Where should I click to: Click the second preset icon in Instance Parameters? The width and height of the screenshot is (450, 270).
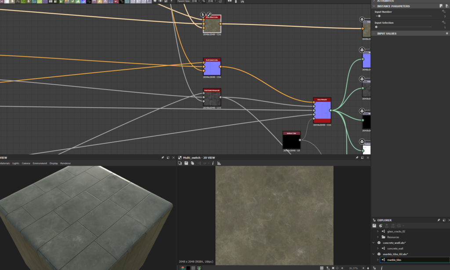pyautogui.click(x=447, y=6)
